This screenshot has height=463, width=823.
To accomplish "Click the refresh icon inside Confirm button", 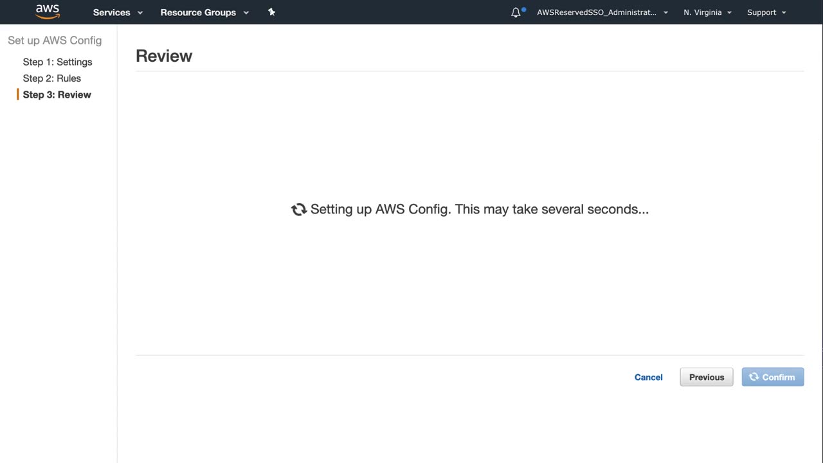I will (x=754, y=377).
